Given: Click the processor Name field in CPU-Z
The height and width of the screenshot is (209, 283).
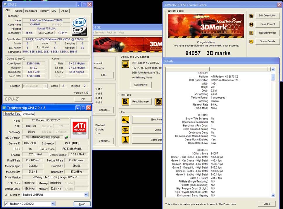Looking at the screenshot, I should 46,20.
